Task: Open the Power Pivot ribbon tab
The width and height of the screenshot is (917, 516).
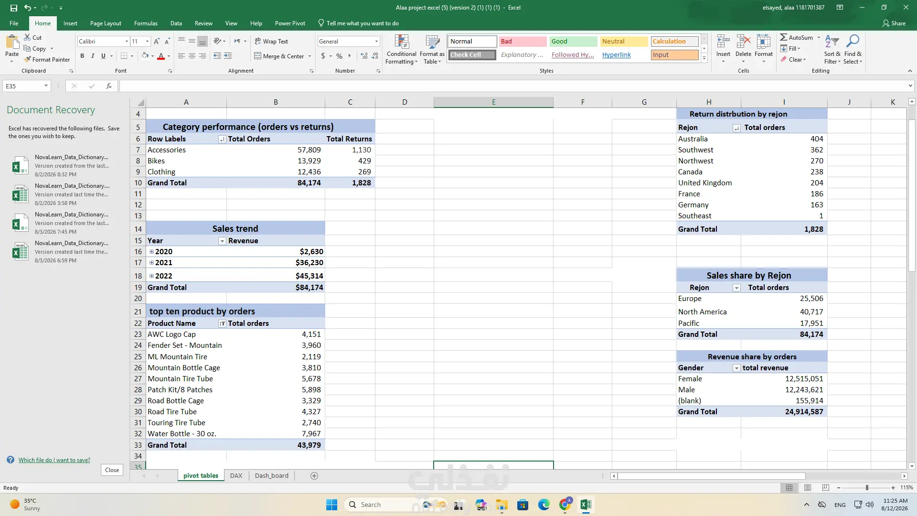Action: pyautogui.click(x=290, y=23)
